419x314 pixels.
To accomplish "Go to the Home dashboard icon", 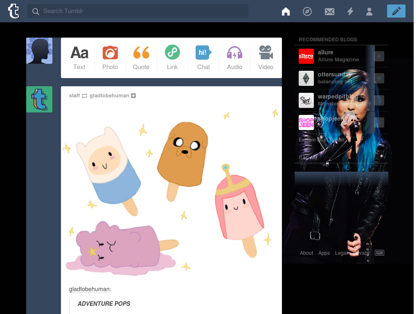I will tap(286, 11).
